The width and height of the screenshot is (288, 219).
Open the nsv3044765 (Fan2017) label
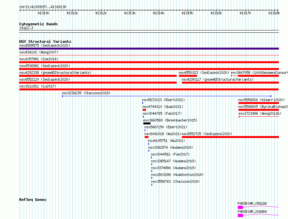click(x=162, y=113)
